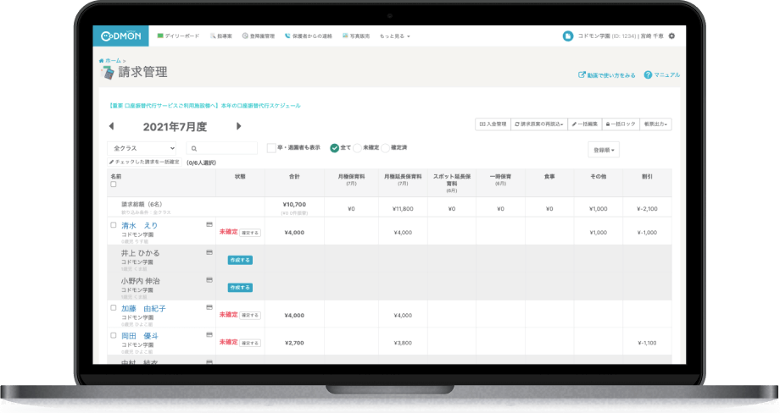Click the CoDMON logo
The width and height of the screenshot is (780, 413).
[120, 36]
